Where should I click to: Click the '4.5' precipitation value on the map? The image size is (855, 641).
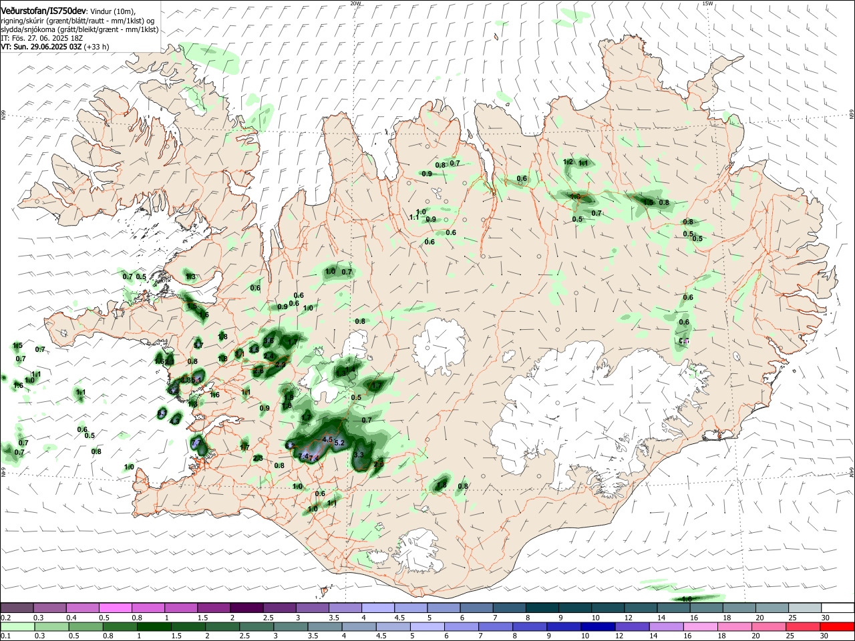[327, 439]
